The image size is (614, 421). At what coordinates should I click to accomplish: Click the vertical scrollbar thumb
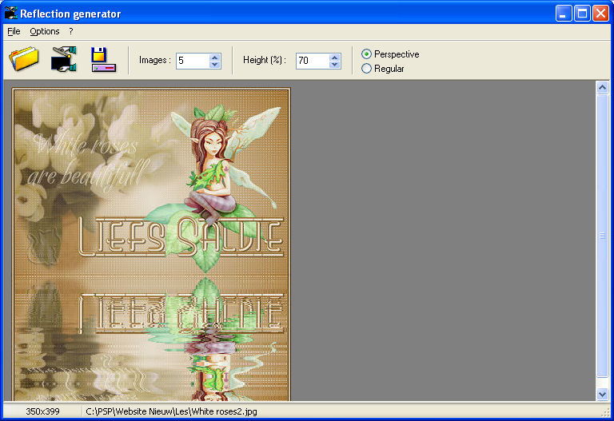point(602,236)
